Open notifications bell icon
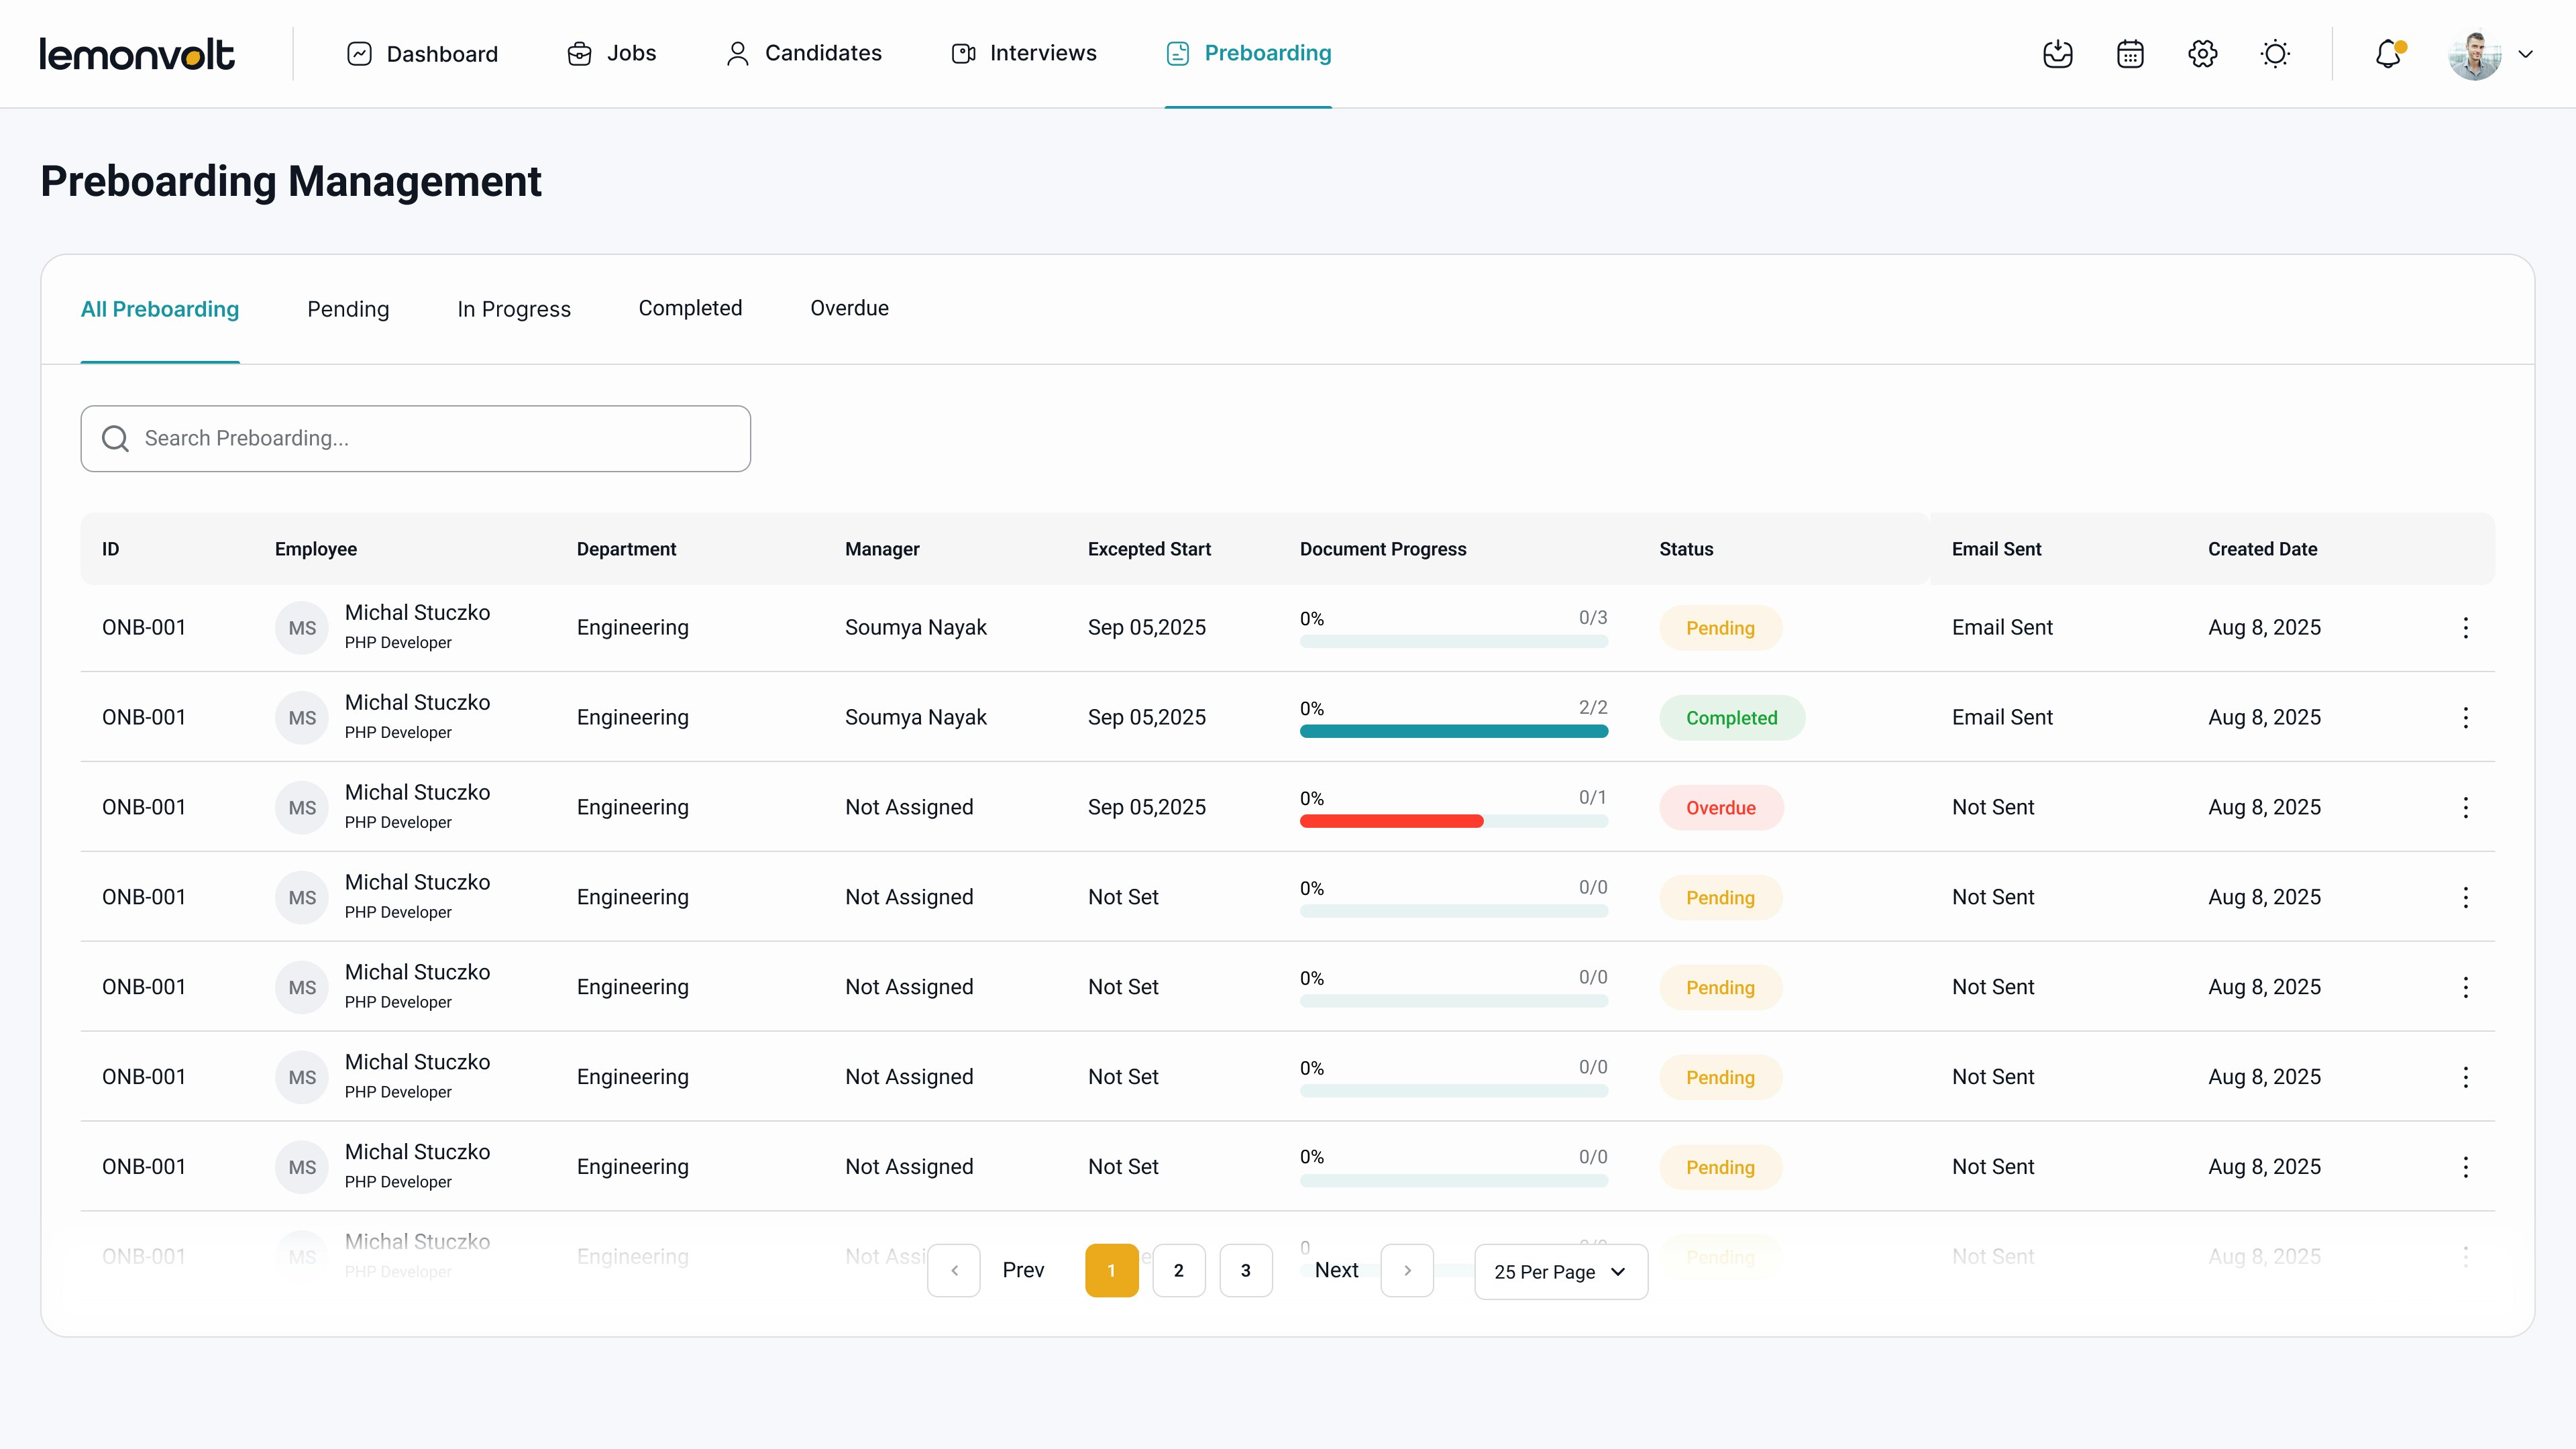The width and height of the screenshot is (2576, 1449). (x=2388, y=54)
